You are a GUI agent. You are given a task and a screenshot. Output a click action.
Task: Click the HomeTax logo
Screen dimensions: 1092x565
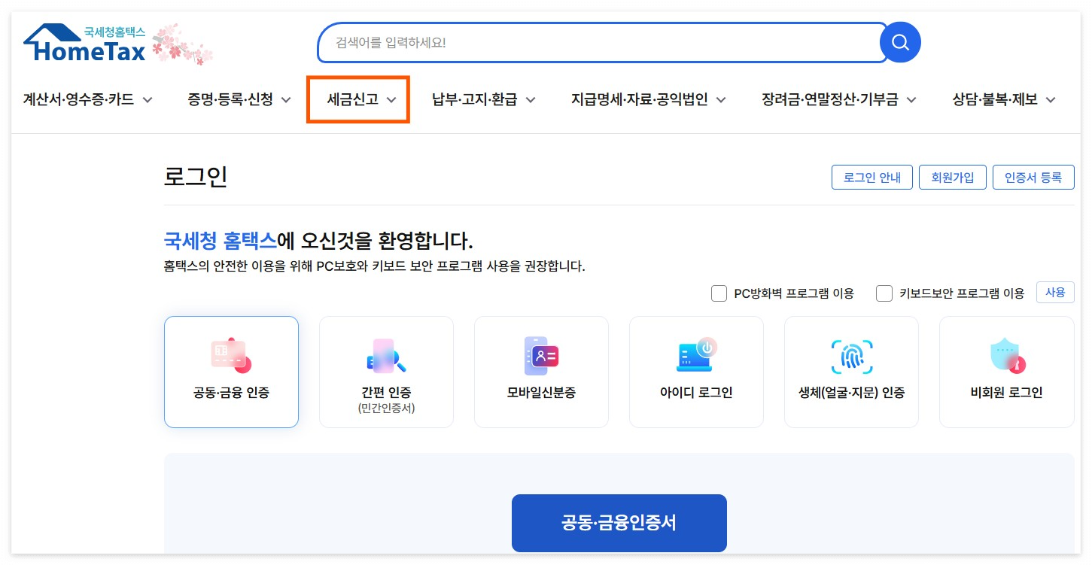click(85, 44)
